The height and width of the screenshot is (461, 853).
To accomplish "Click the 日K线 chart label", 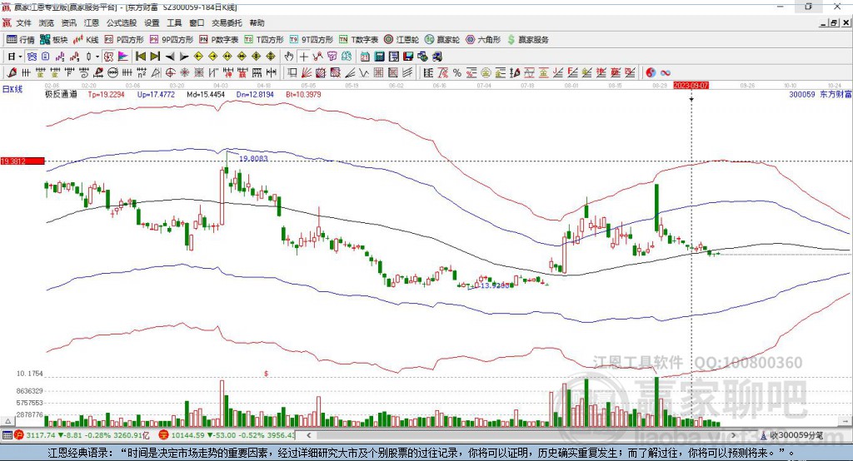I will tap(12, 89).
